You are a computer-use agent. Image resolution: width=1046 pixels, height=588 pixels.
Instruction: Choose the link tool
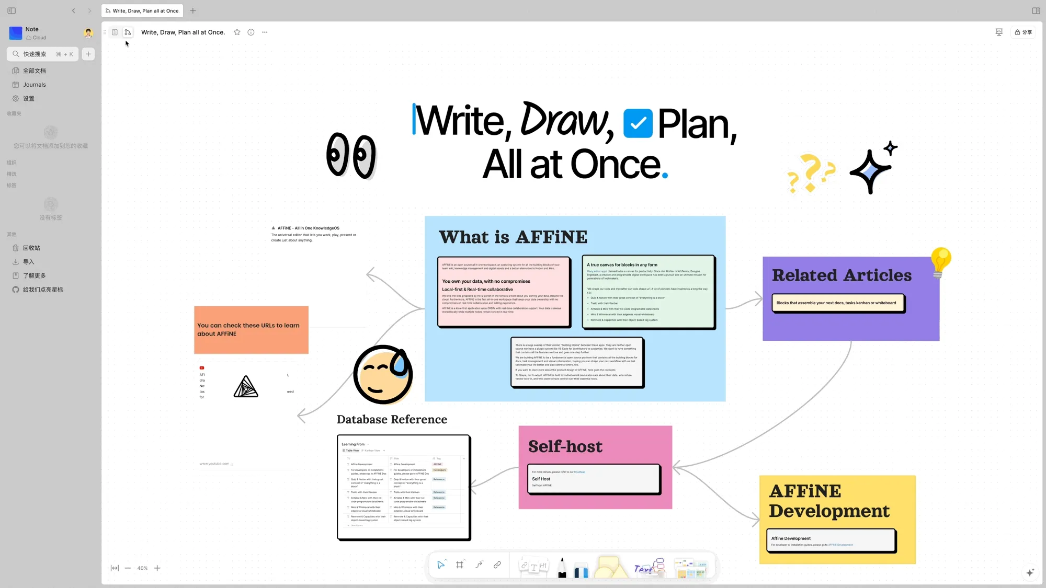(x=497, y=564)
